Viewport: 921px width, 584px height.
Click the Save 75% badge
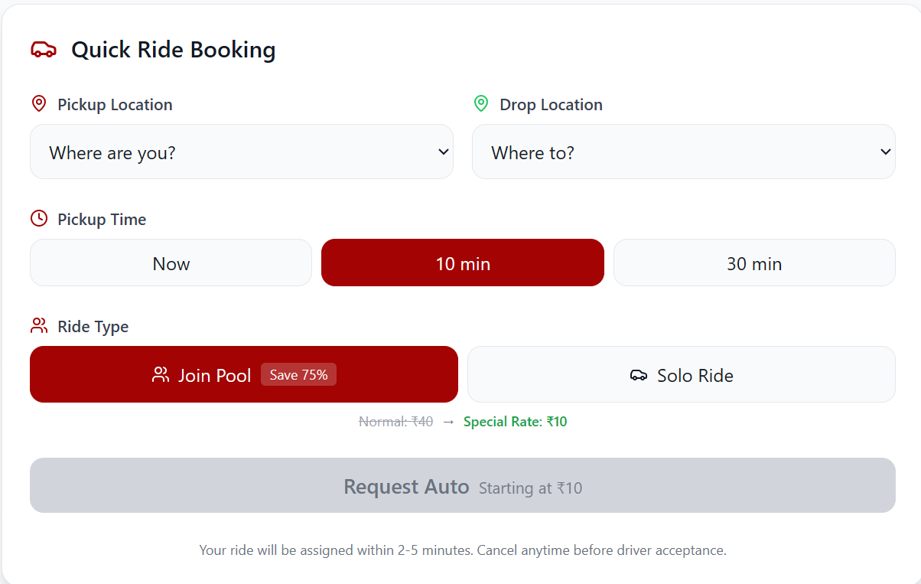[298, 375]
